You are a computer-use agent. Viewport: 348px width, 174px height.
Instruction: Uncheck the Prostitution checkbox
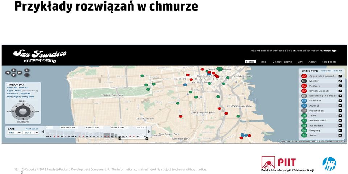[x=340, y=111]
